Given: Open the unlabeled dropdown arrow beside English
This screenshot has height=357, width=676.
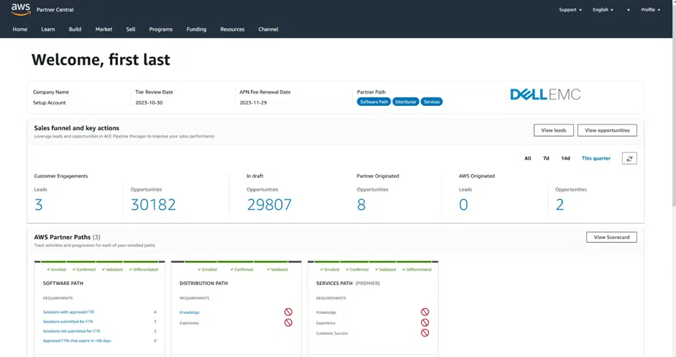Looking at the screenshot, I should [x=628, y=10].
